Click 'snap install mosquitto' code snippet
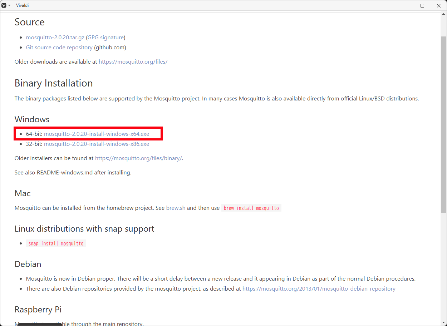 (x=56, y=243)
